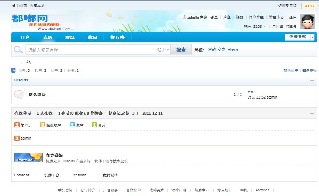Image resolution: width=319 pixels, height=196 pixels.
Task: Open the Discuz! category title link
Action: click(21, 80)
